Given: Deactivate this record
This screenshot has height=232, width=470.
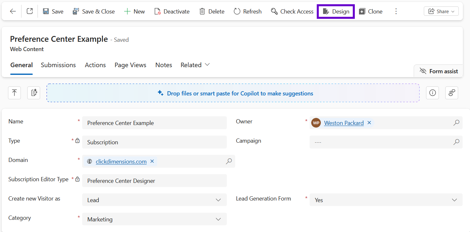Looking at the screenshot, I should point(172,11).
